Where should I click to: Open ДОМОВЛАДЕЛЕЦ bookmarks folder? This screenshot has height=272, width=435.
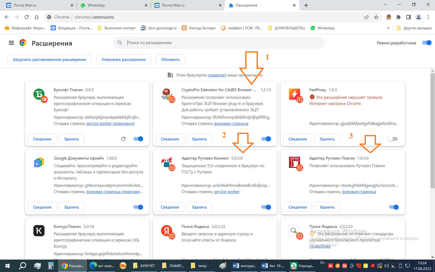(286, 28)
